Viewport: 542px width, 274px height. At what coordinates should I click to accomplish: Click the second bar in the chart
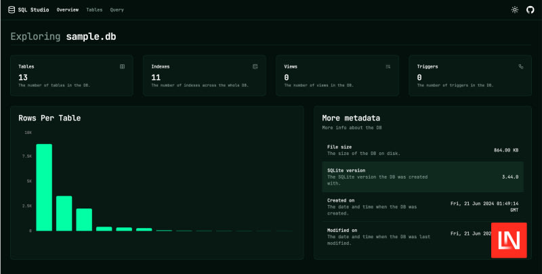click(64, 213)
